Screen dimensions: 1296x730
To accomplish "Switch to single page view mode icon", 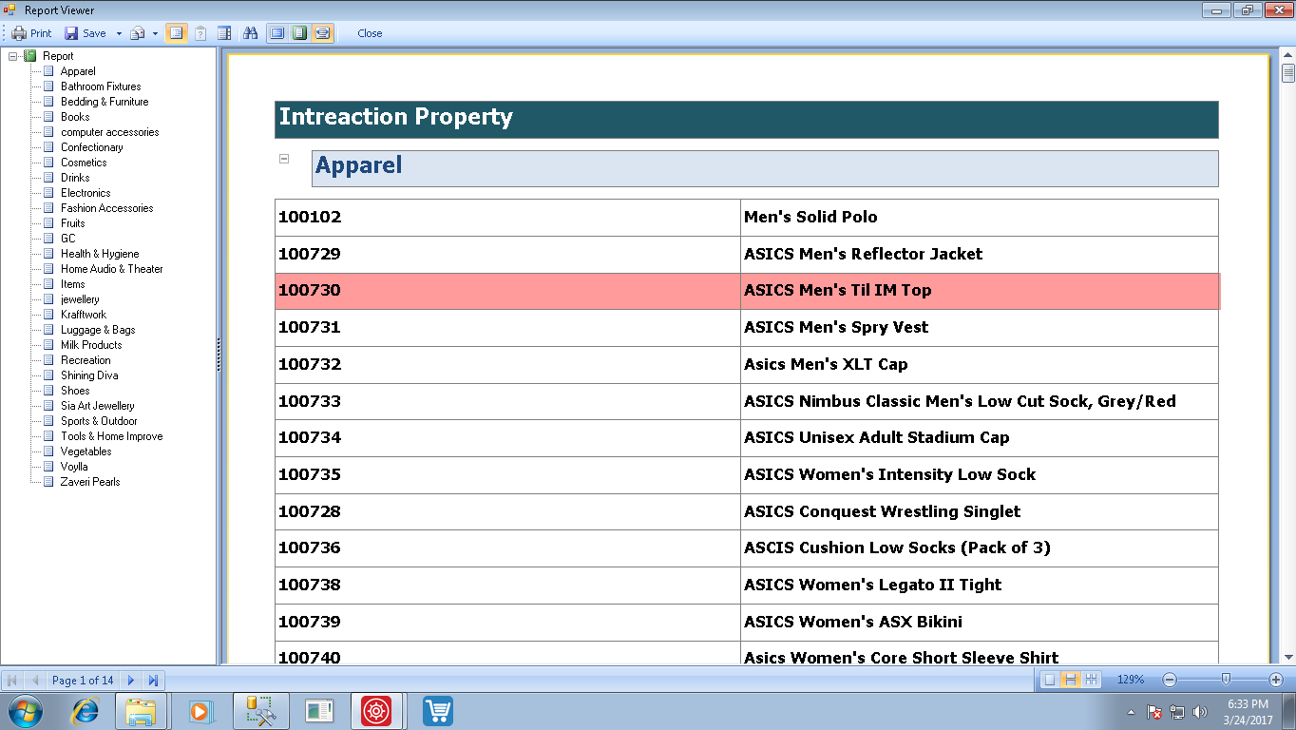I will tap(276, 33).
